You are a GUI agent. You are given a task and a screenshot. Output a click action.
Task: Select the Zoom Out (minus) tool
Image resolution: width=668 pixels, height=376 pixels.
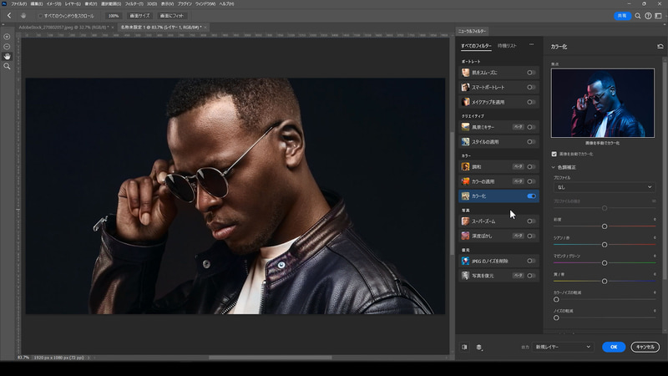pyautogui.click(x=7, y=46)
